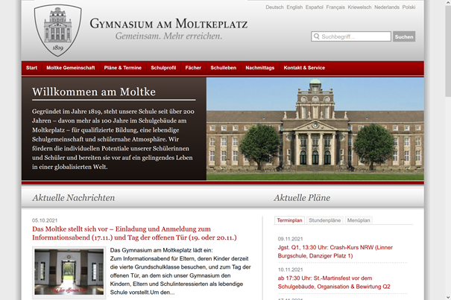
Task: Click the school crest logo with 1819
Action: pyautogui.click(x=58, y=30)
